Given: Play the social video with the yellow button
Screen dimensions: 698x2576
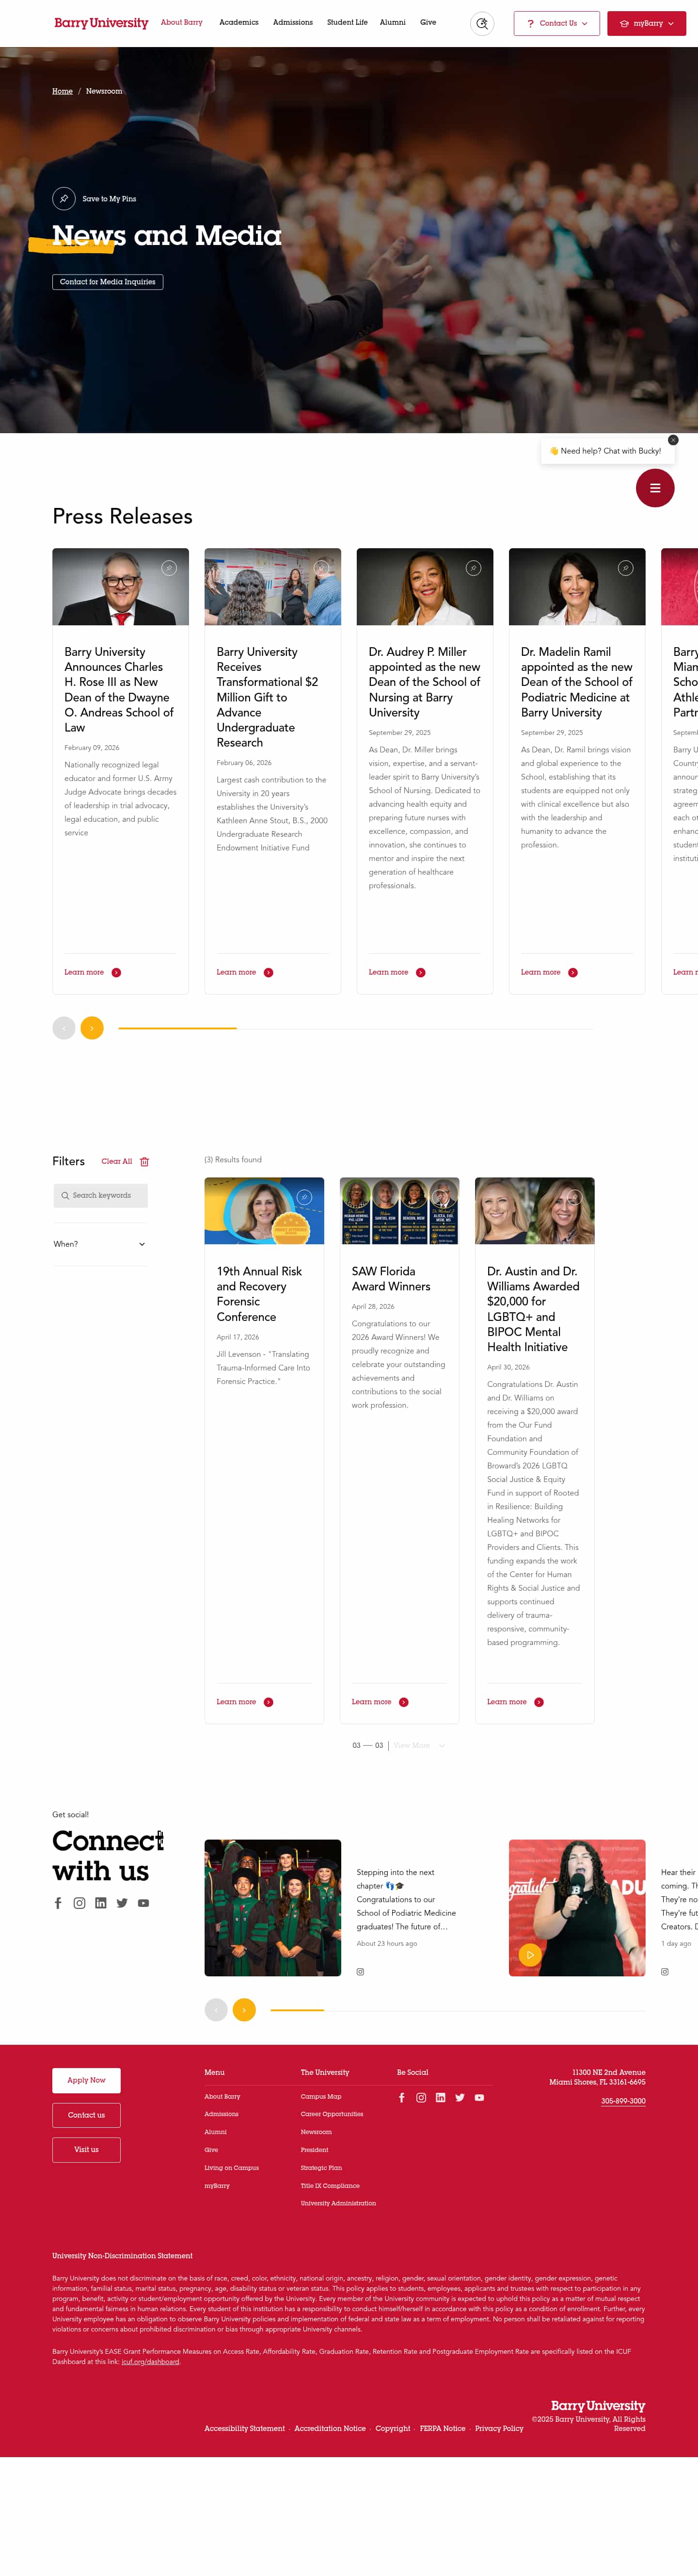Looking at the screenshot, I should pyautogui.click(x=530, y=1955).
